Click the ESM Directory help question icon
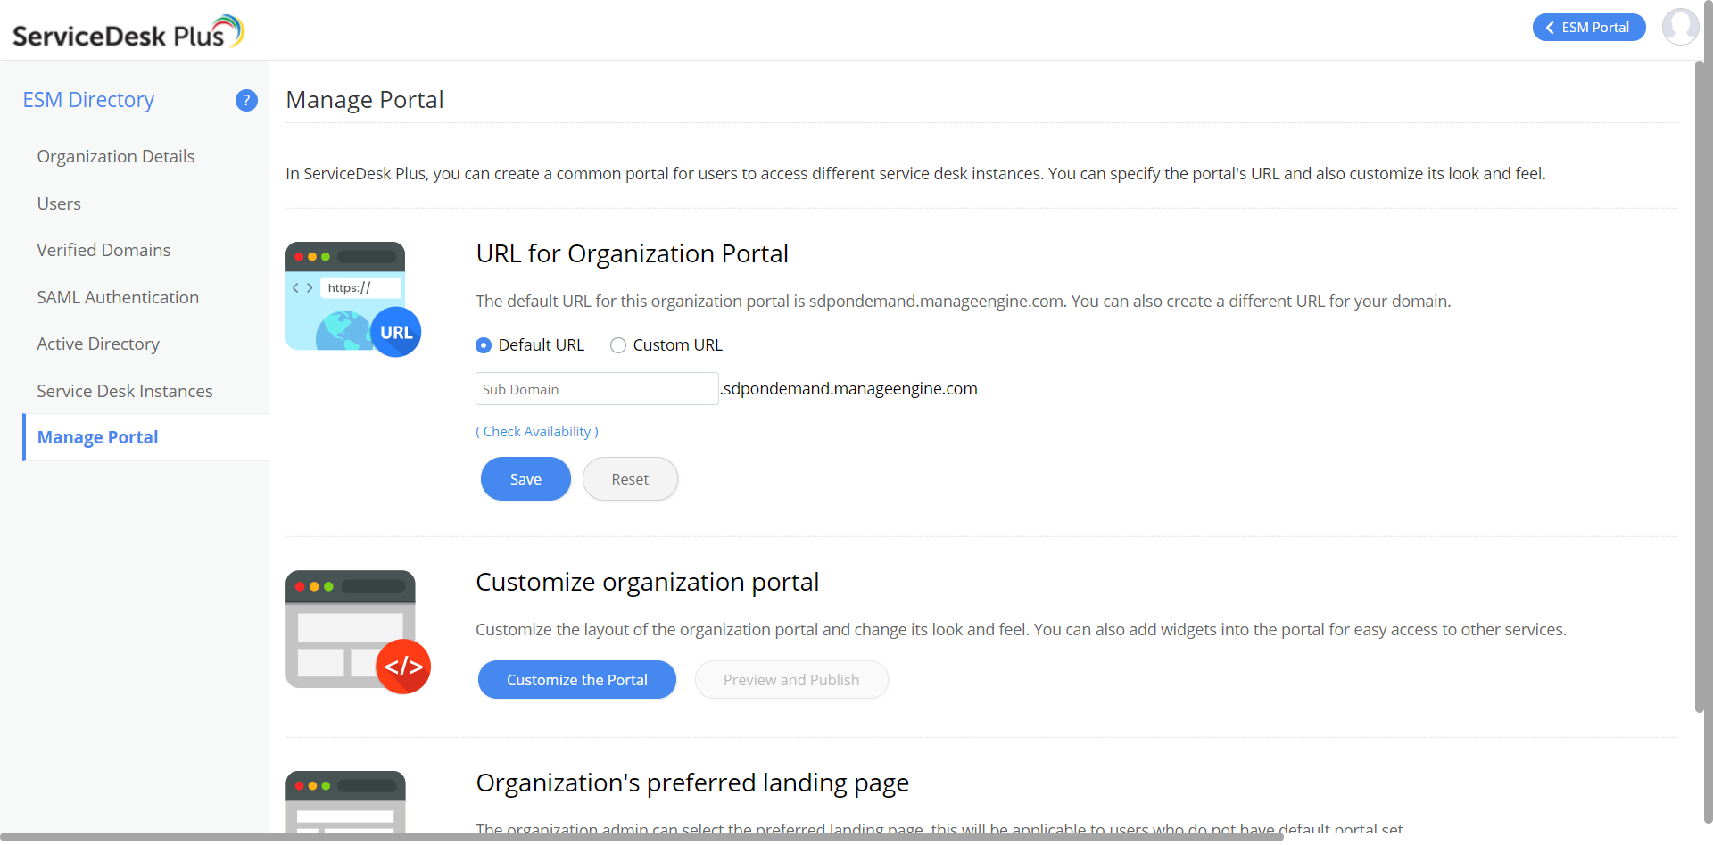 point(246,101)
